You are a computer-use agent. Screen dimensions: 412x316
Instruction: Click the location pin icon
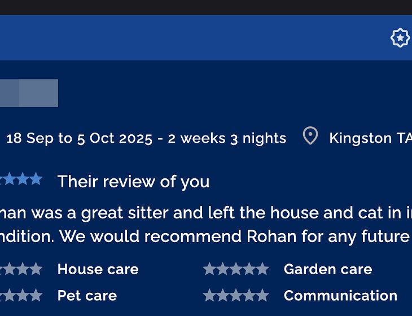(x=310, y=136)
